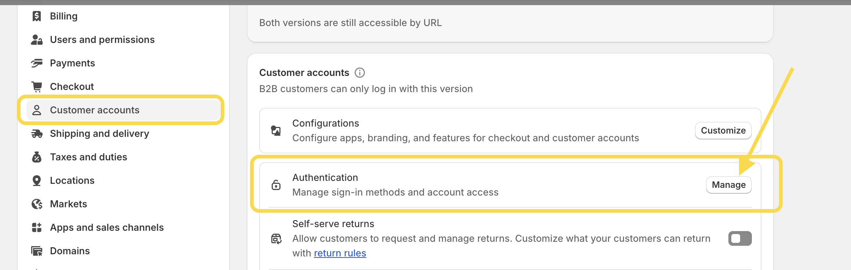Go to Domains settings
Viewport: 851px width, 270px height.
pos(70,251)
